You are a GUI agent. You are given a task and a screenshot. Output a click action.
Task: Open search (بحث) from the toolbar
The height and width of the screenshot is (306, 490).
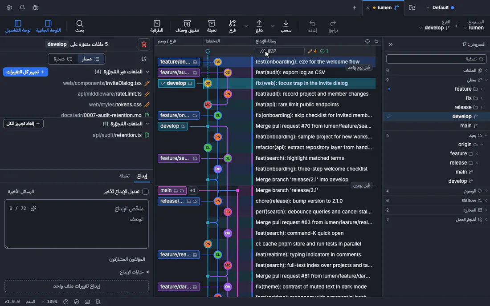(x=79, y=26)
